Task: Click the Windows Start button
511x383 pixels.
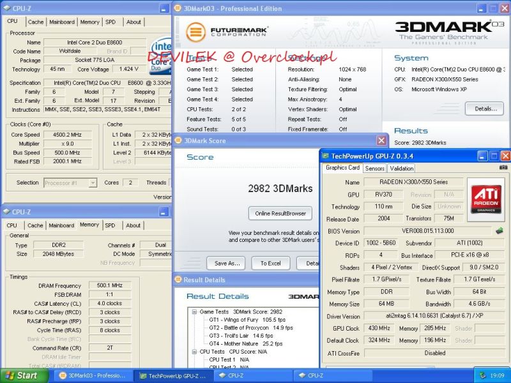Action: (23, 375)
